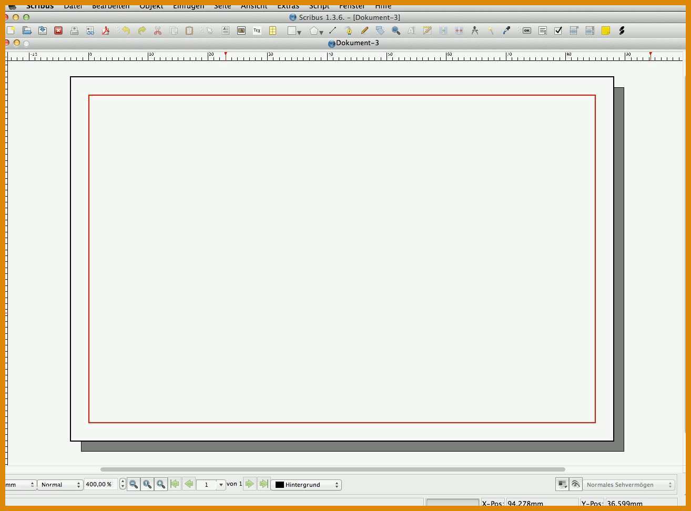The image size is (691, 511).
Task: Select the freehand pencil line tool
Action: pos(364,30)
